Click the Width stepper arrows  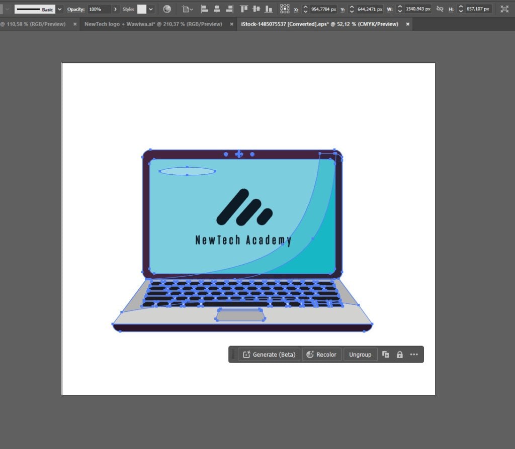click(x=400, y=9)
